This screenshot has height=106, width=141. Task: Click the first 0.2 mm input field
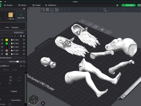(15, 77)
